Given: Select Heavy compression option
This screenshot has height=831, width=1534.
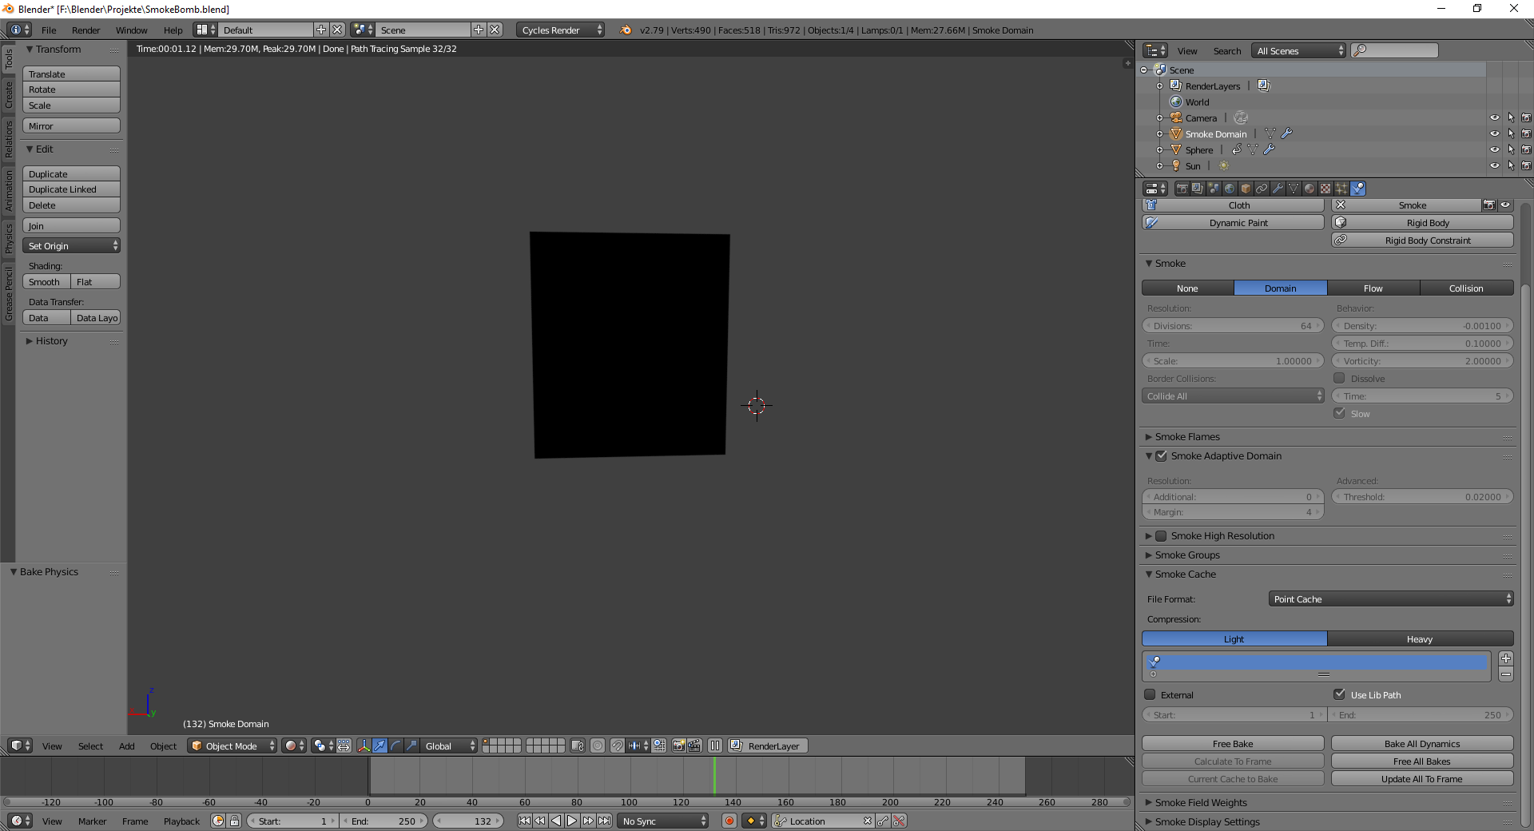Looking at the screenshot, I should (x=1421, y=638).
